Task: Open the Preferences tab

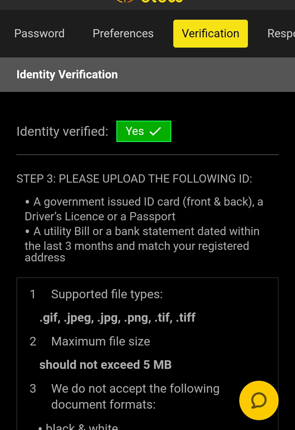Action: 123,34
